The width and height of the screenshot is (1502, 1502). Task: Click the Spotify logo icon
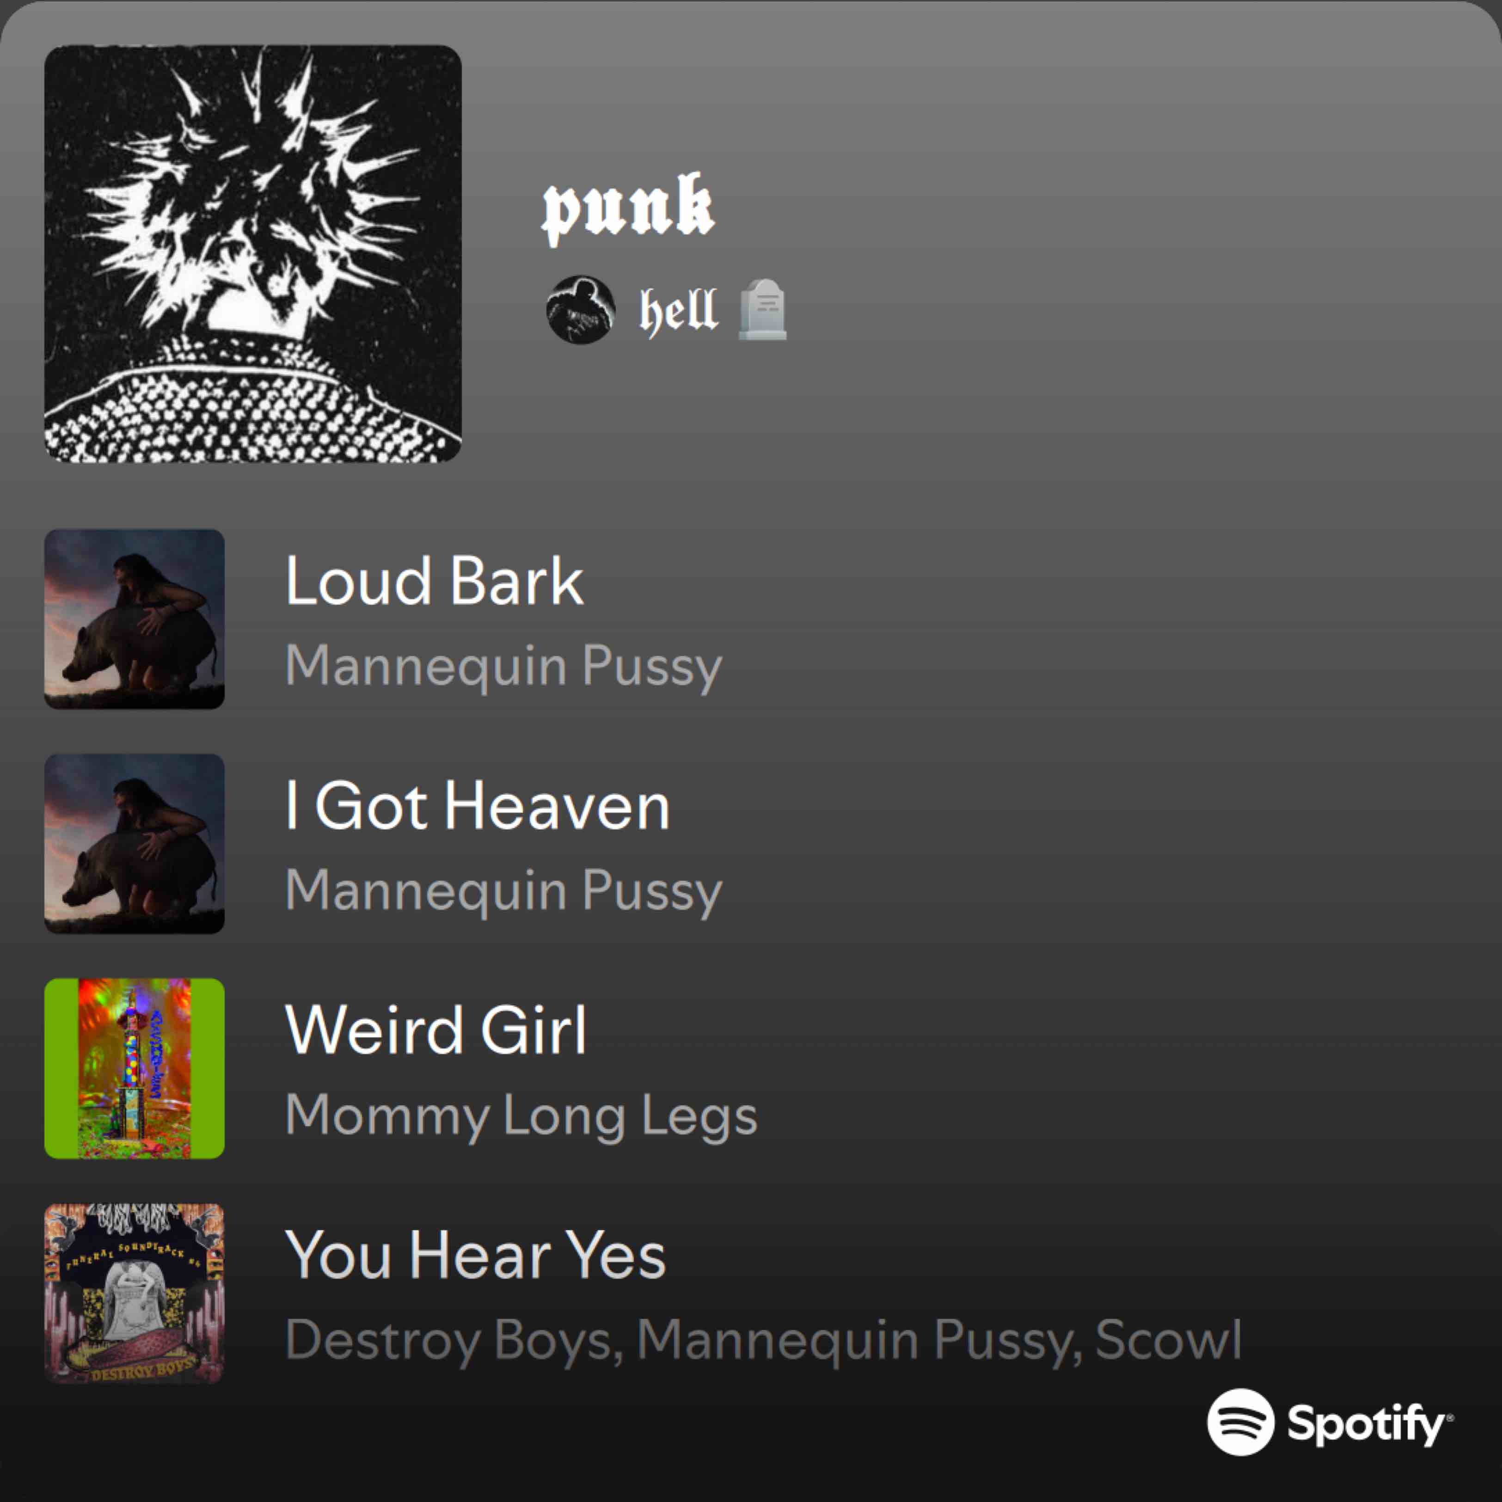(1240, 1422)
